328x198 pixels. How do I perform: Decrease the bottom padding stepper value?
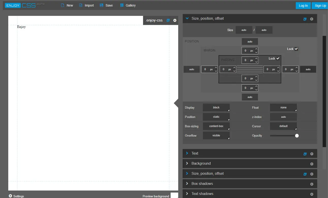click(x=256, y=80)
